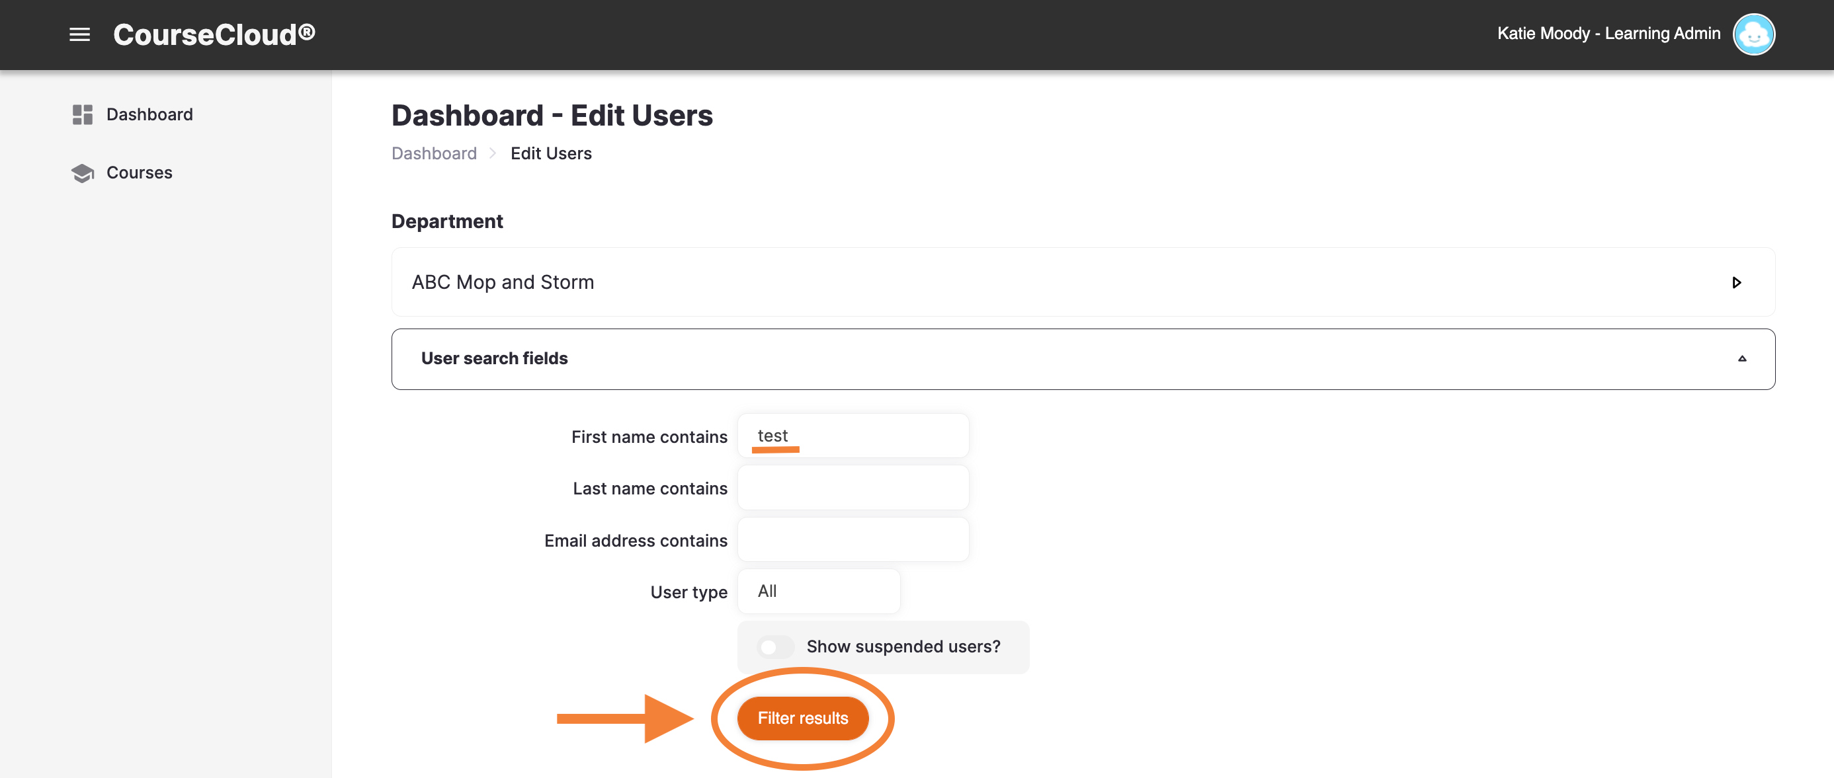Expand the ABC Mop and Storm department
Image resolution: width=1834 pixels, height=778 pixels.
(1083, 282)
